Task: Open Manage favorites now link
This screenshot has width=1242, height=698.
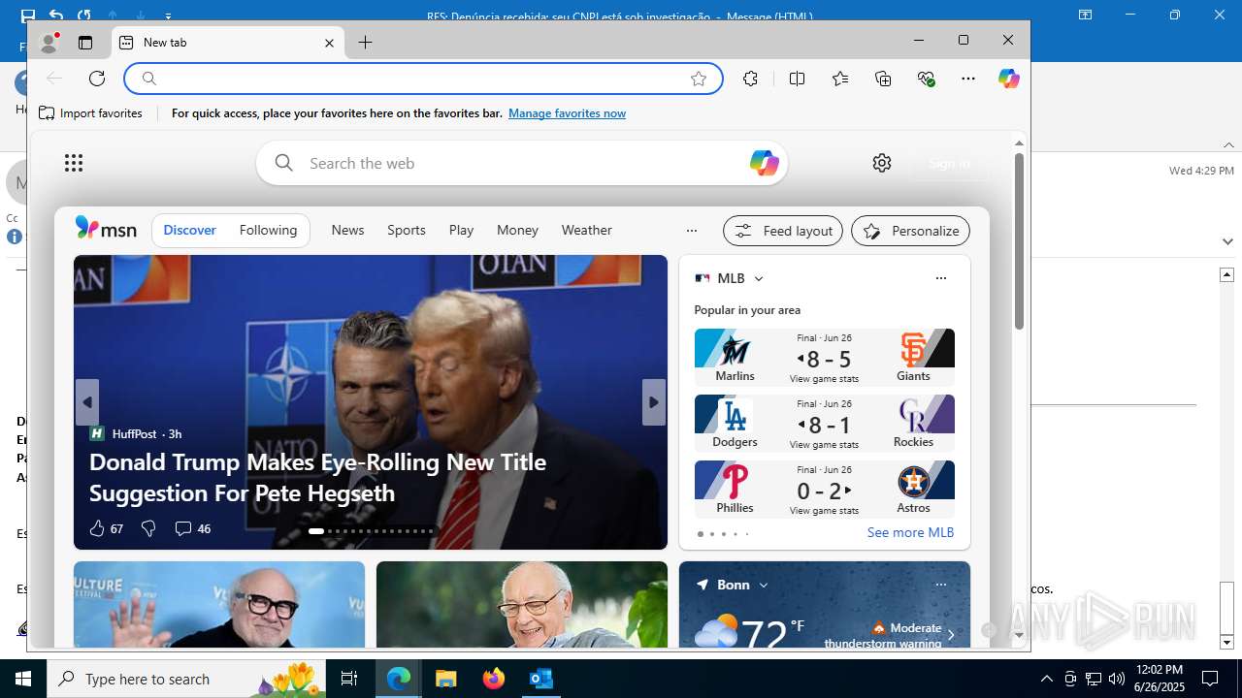Action: click(567, 113)
